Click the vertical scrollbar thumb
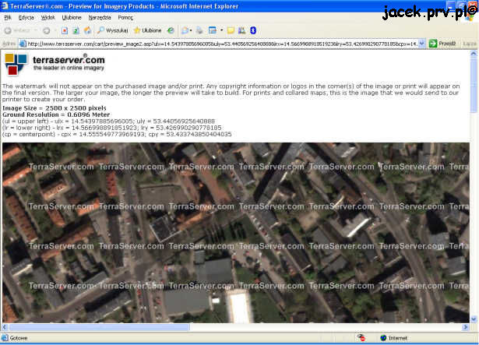 pyautogui.click(x=474, y=85)
